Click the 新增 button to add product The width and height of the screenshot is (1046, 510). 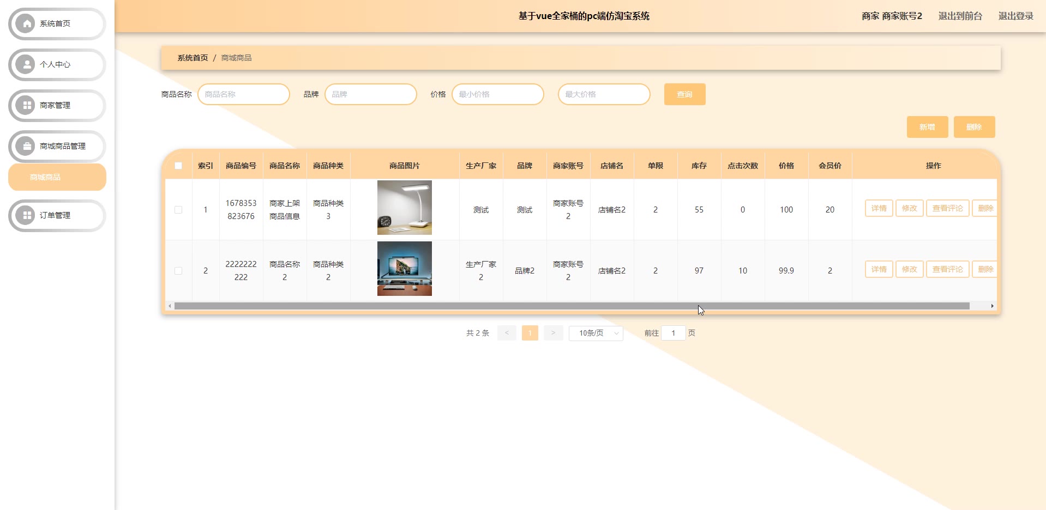(x=927, y=127)
